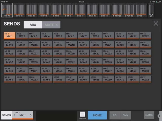Image resolution: width=162 pixels, height=121 pixels.
Task: Open the EQ screen
Action: [115, 115]
